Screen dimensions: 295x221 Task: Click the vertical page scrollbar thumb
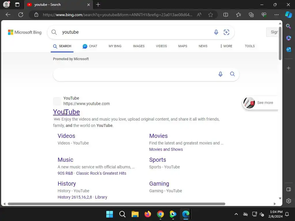[x=280, y=43]
